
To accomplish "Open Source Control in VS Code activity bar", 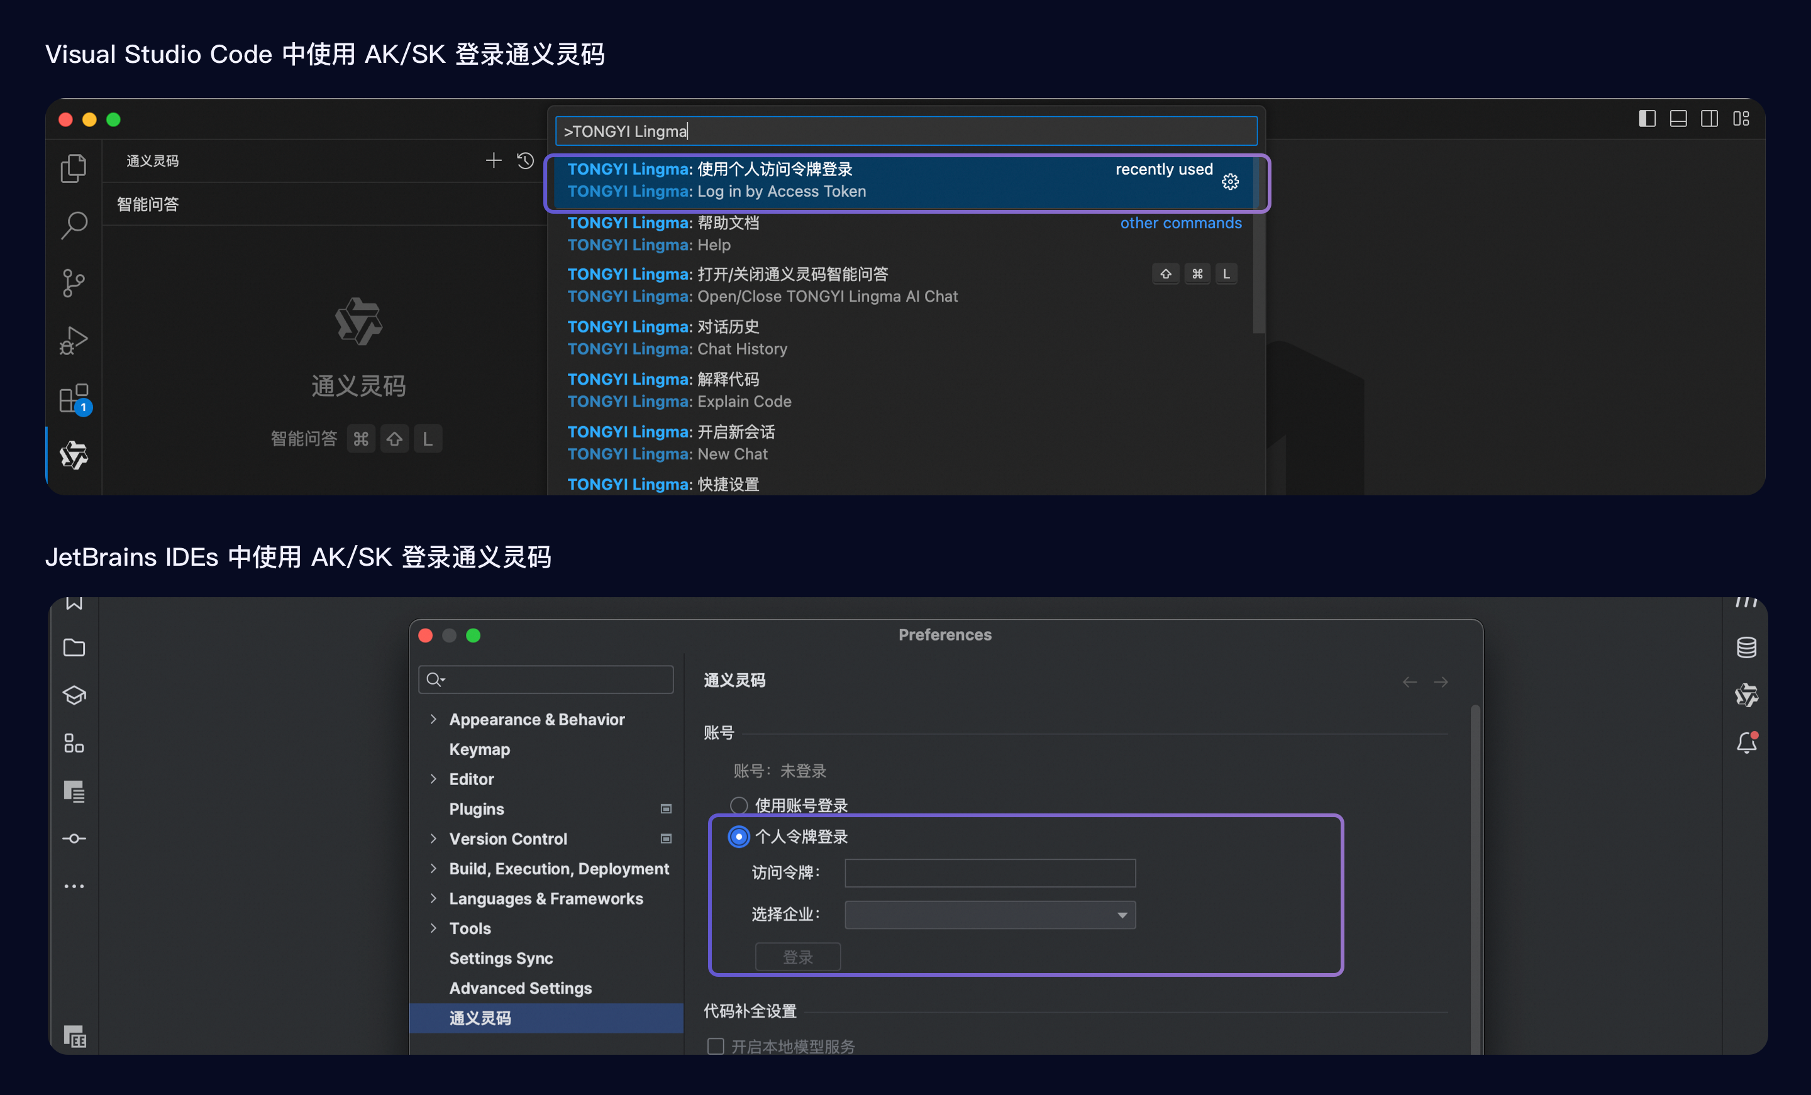I will (74, 283).
